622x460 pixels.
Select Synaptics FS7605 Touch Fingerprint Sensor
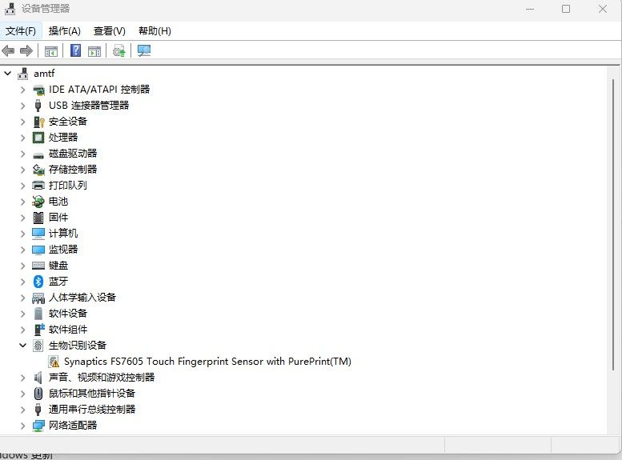click(207, 362)
